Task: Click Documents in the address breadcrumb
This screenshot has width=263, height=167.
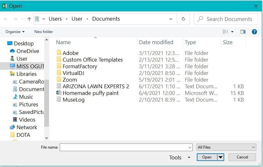Action: tap(106, 19)
